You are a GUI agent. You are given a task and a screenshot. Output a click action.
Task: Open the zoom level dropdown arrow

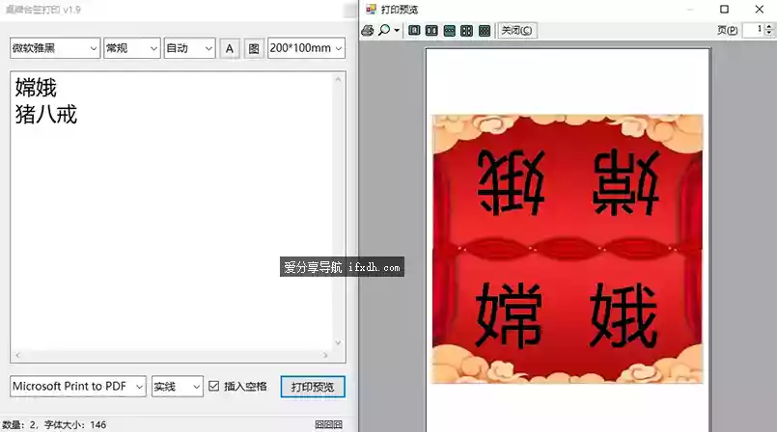coord(397,31)
